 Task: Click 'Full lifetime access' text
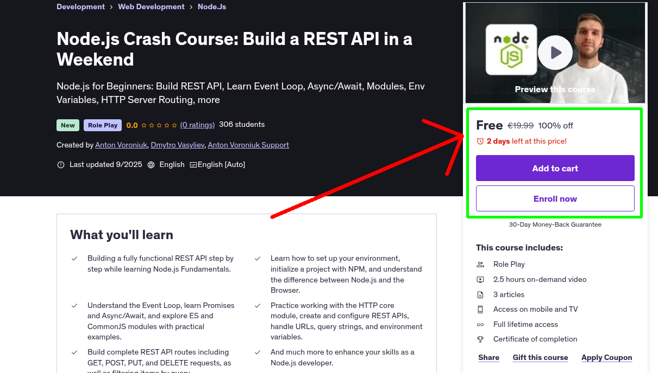pos(525,324)
